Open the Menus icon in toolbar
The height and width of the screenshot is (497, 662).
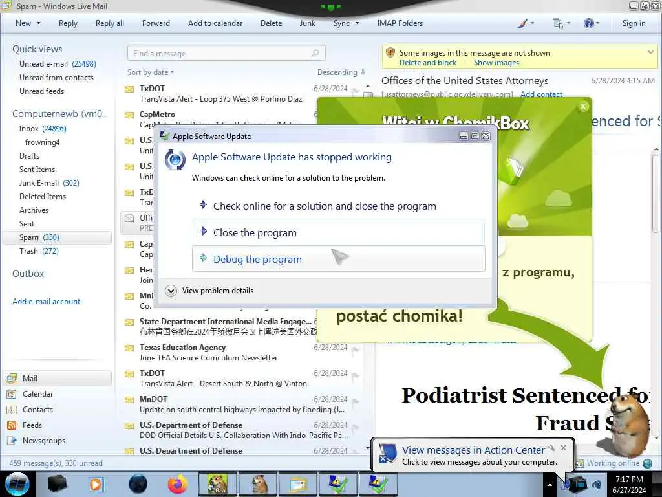(x=558, y=23)
